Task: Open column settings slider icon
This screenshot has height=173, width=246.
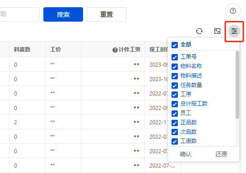Action: point(234,31)
